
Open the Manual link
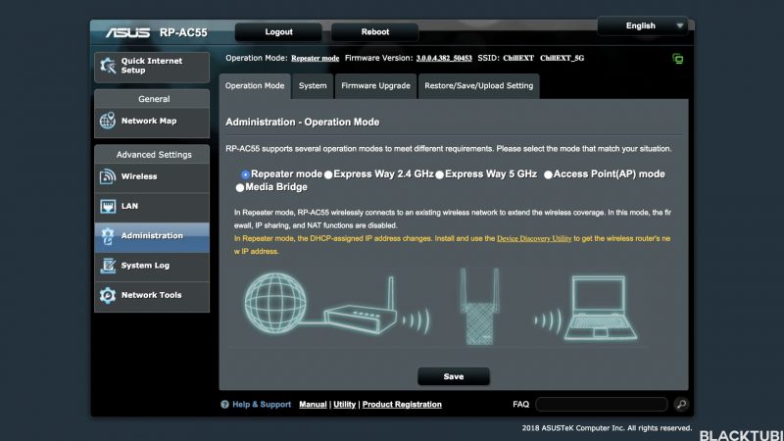point(313,405)
